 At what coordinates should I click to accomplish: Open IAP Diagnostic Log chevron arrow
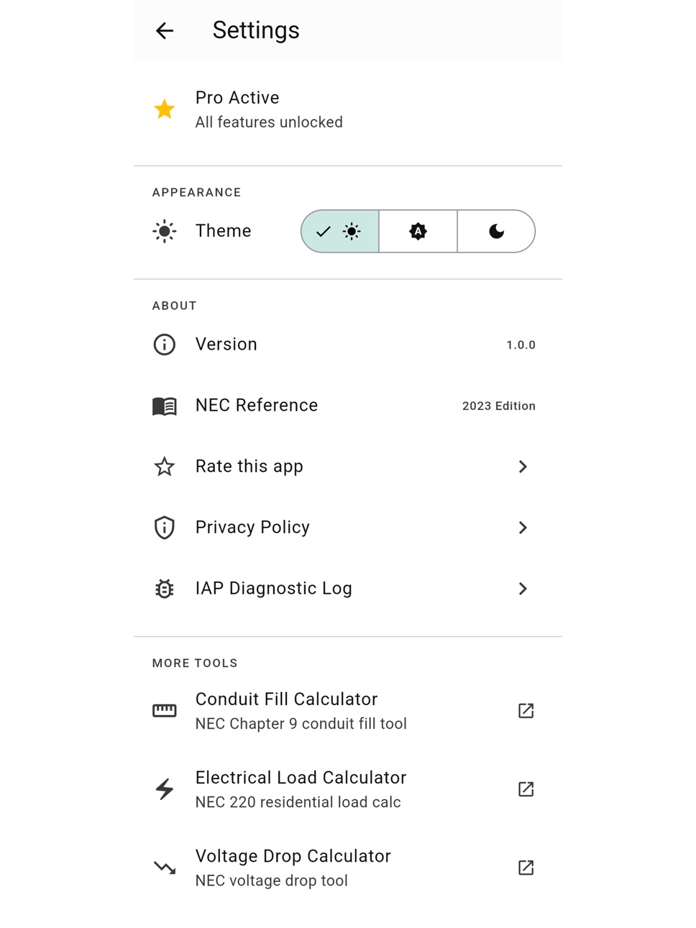click(x=523, y=588)
